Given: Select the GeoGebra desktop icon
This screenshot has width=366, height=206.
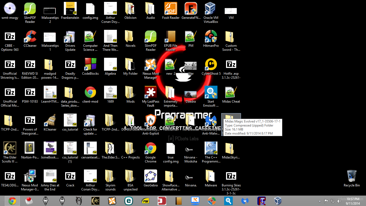Looking at the screenshot, I should 151,178.
